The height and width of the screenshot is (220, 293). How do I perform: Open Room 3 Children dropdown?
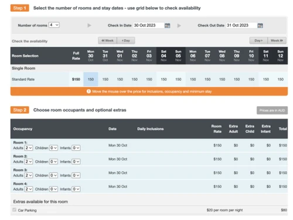[53, 175]
